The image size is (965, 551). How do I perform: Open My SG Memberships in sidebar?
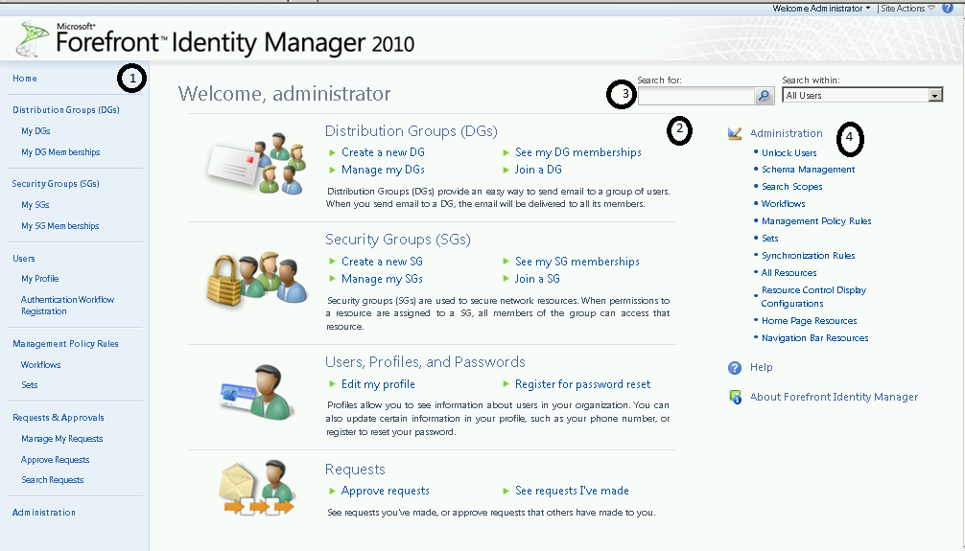click(x=59, y=226)
